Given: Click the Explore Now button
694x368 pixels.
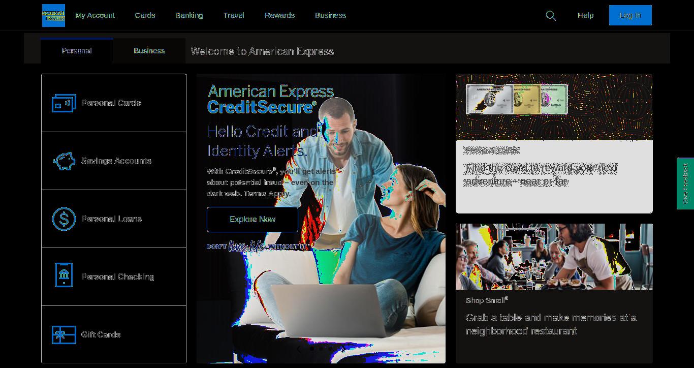Looking at the screenshot, I should 253,220.
